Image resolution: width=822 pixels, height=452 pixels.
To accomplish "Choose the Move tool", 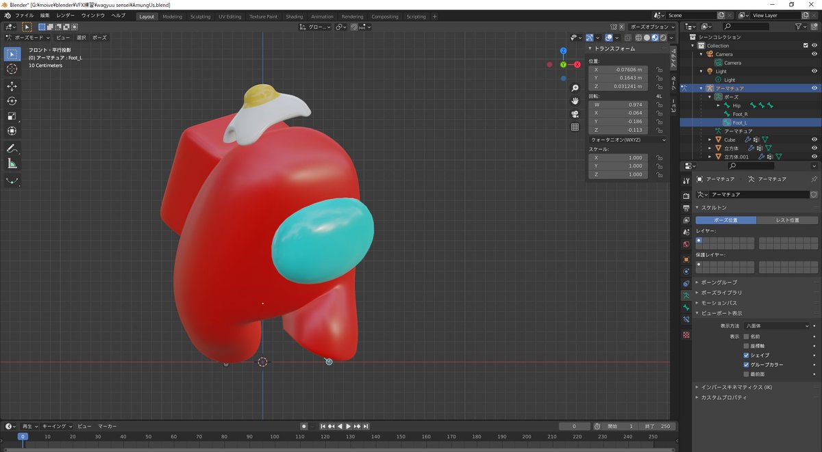I will click(x=12, y=86).
